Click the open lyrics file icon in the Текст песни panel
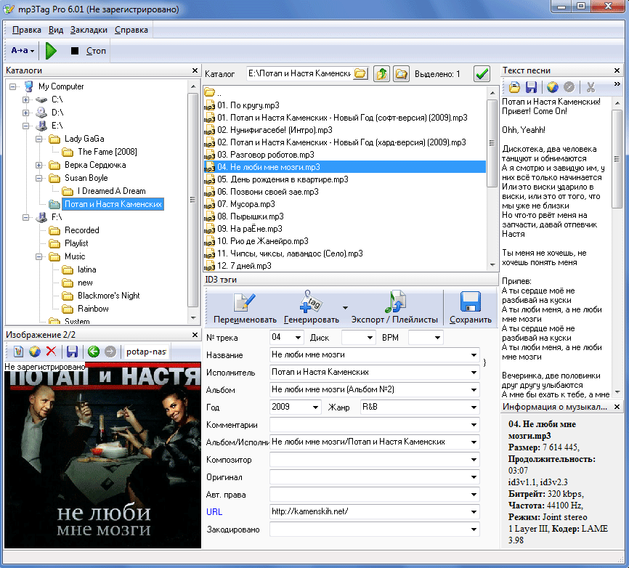 pos(514,86)
